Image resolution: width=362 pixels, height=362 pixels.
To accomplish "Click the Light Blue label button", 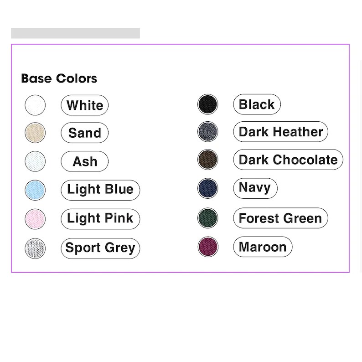I will (100, 190).
